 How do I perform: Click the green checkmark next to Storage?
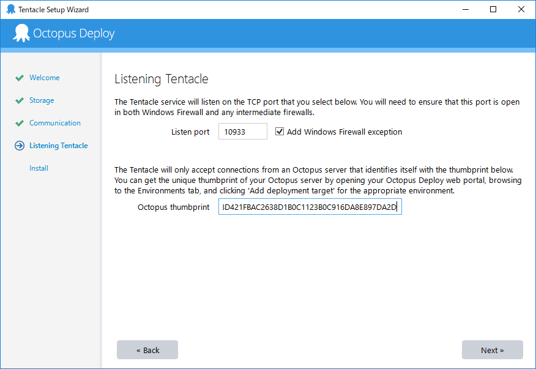(x=20, y=100)
